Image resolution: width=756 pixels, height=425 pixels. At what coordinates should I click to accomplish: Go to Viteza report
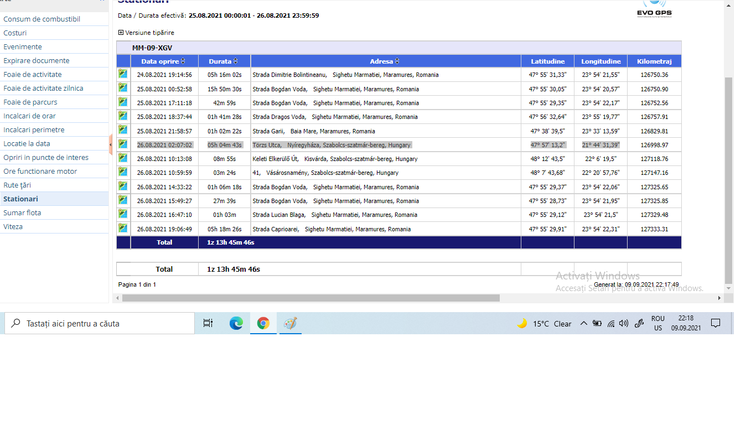[13, 226]
